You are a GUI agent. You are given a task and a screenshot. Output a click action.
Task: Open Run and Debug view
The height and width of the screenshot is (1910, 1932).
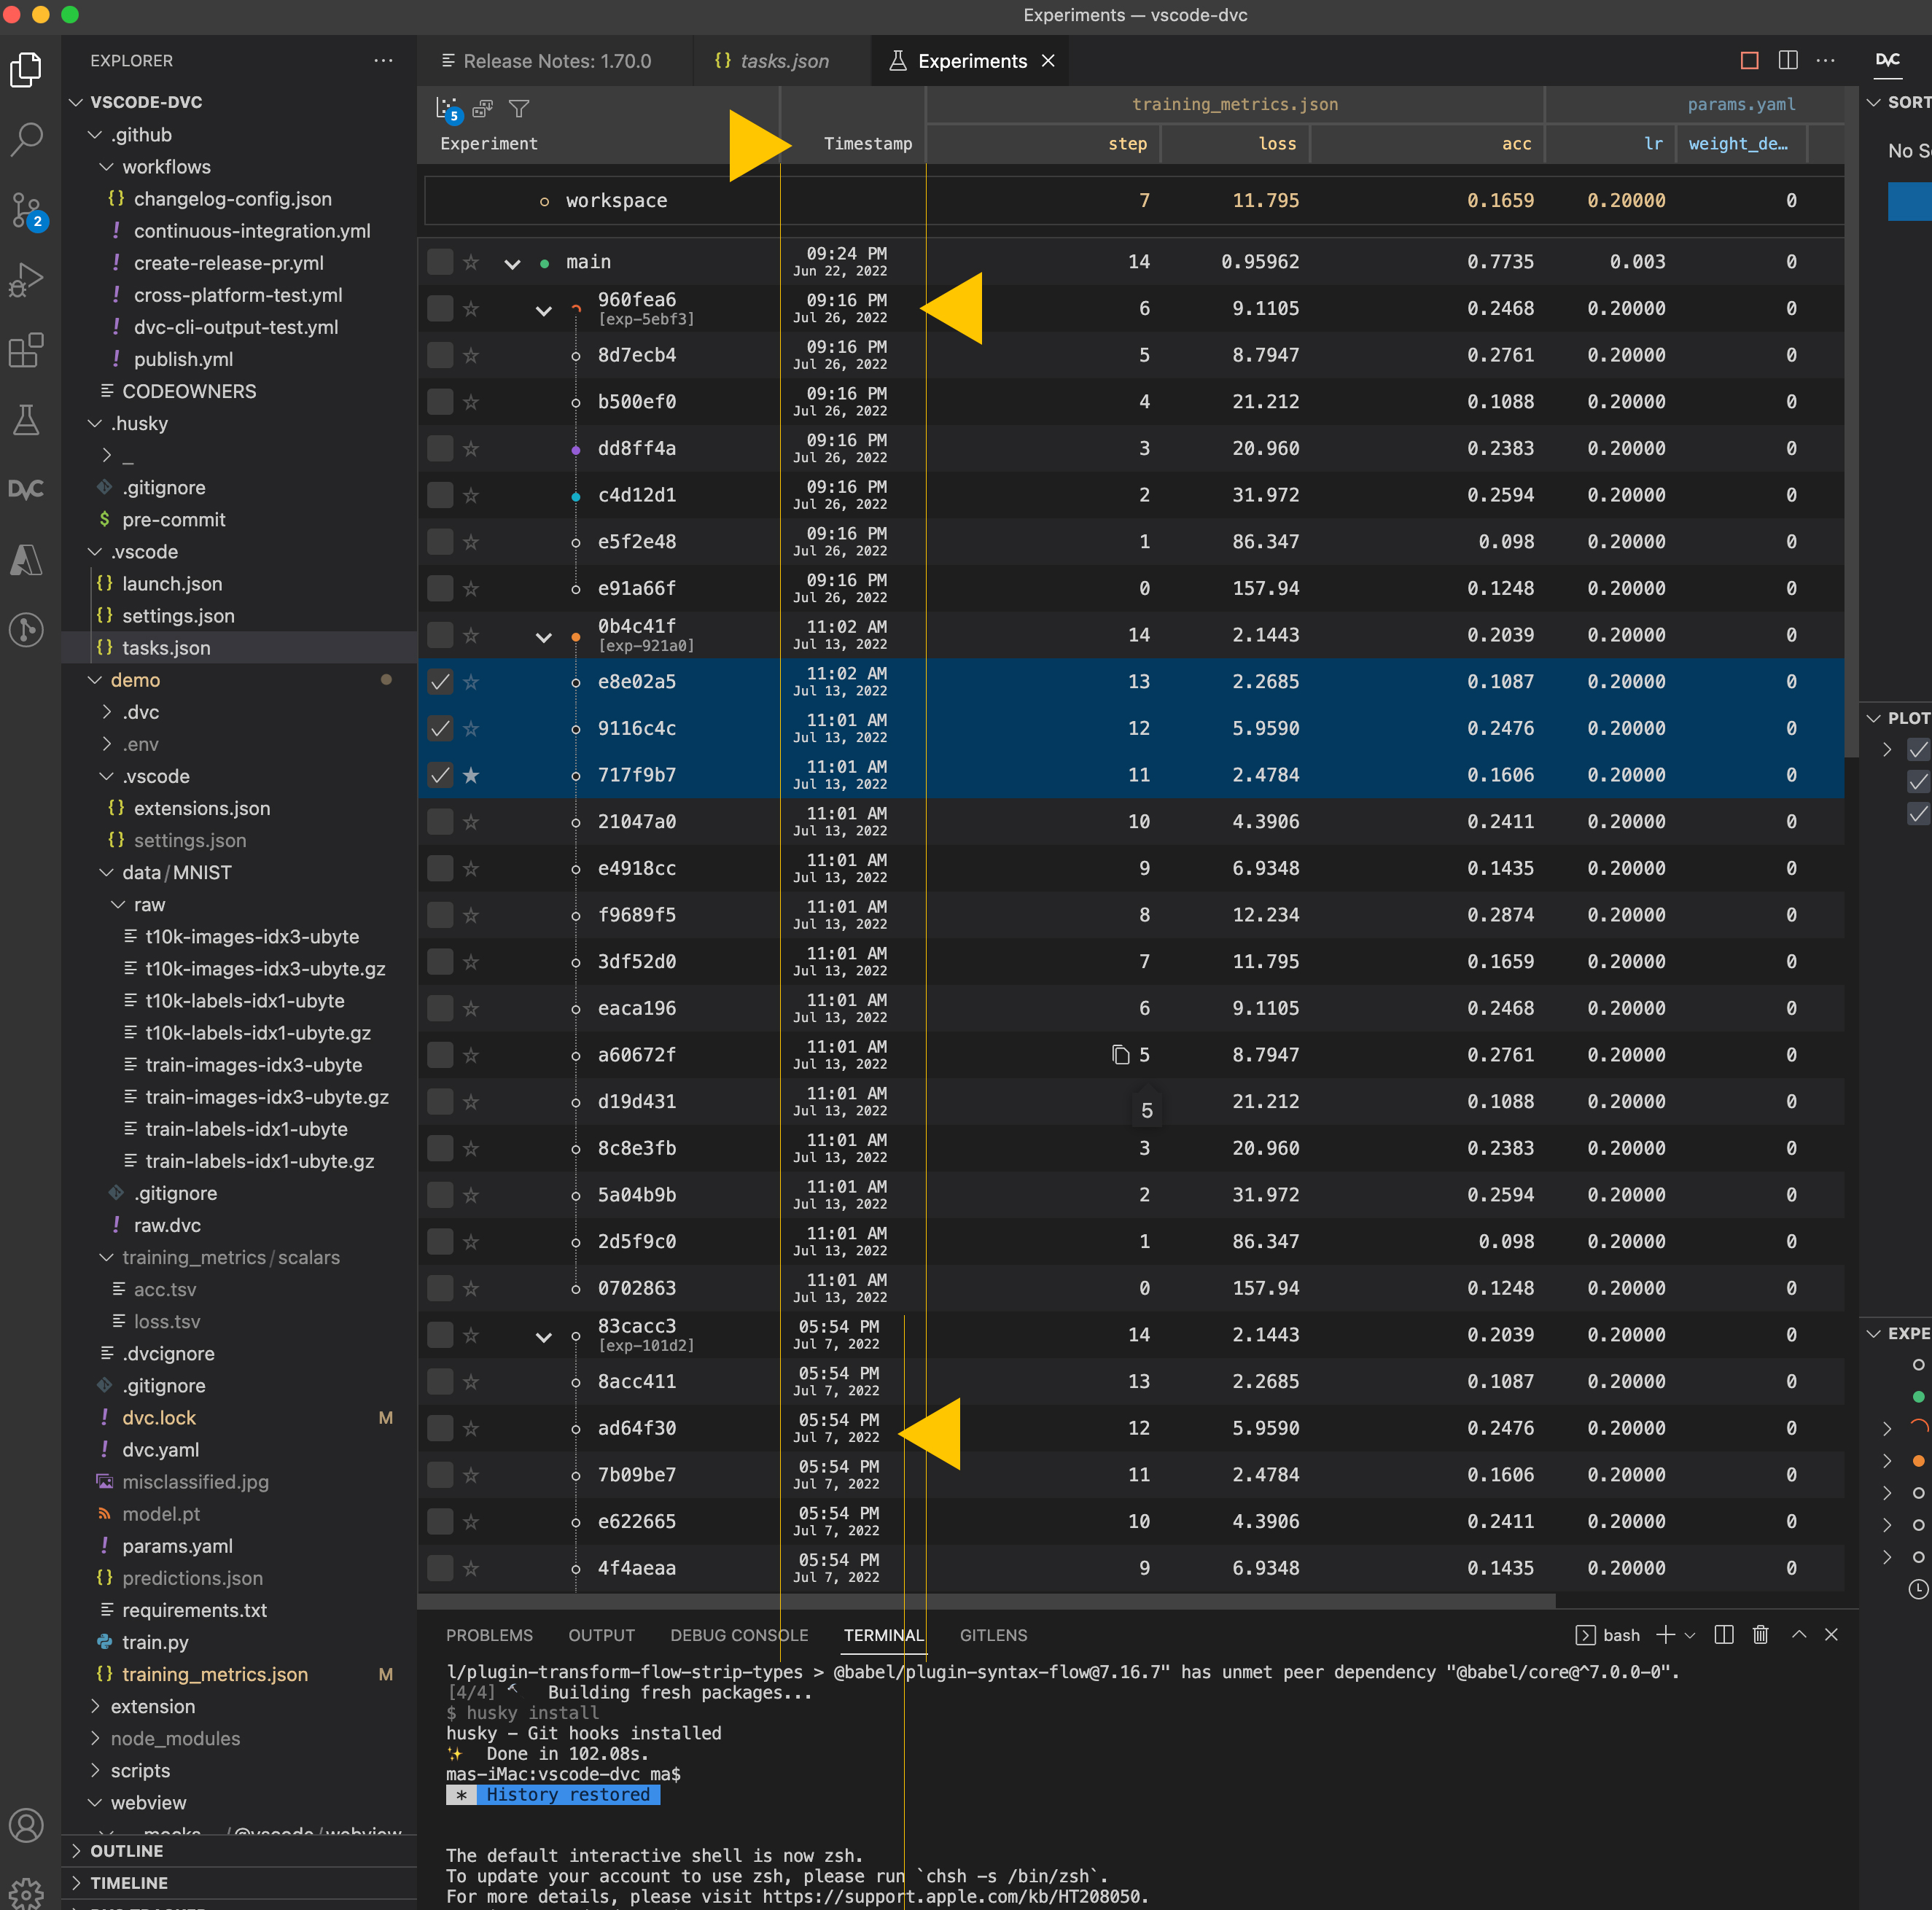(26, 280)
